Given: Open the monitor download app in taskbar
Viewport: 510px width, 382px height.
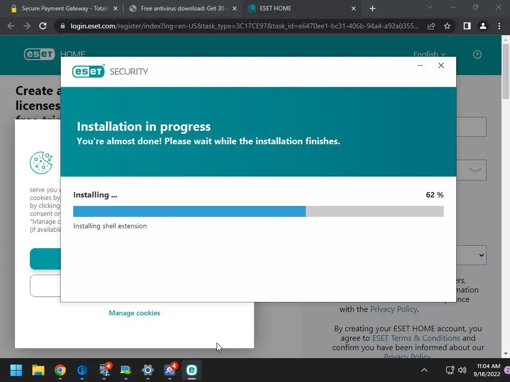Looking at the screenshot, I should click(x=126, y=370).
